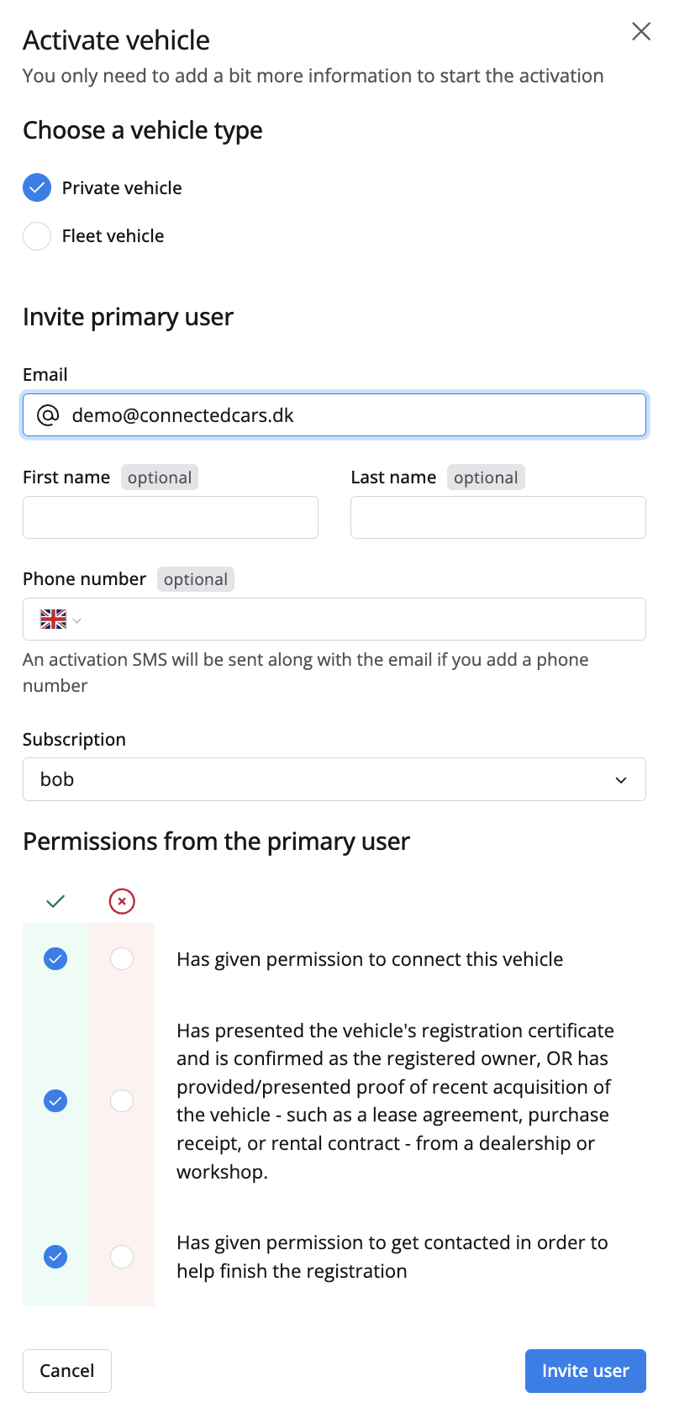Deny registration certificate ownership confirmation
Screen dimensions: 674x1419
pos(122,1100)
